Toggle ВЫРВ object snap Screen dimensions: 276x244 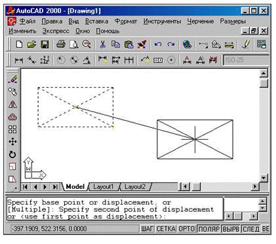231,229
